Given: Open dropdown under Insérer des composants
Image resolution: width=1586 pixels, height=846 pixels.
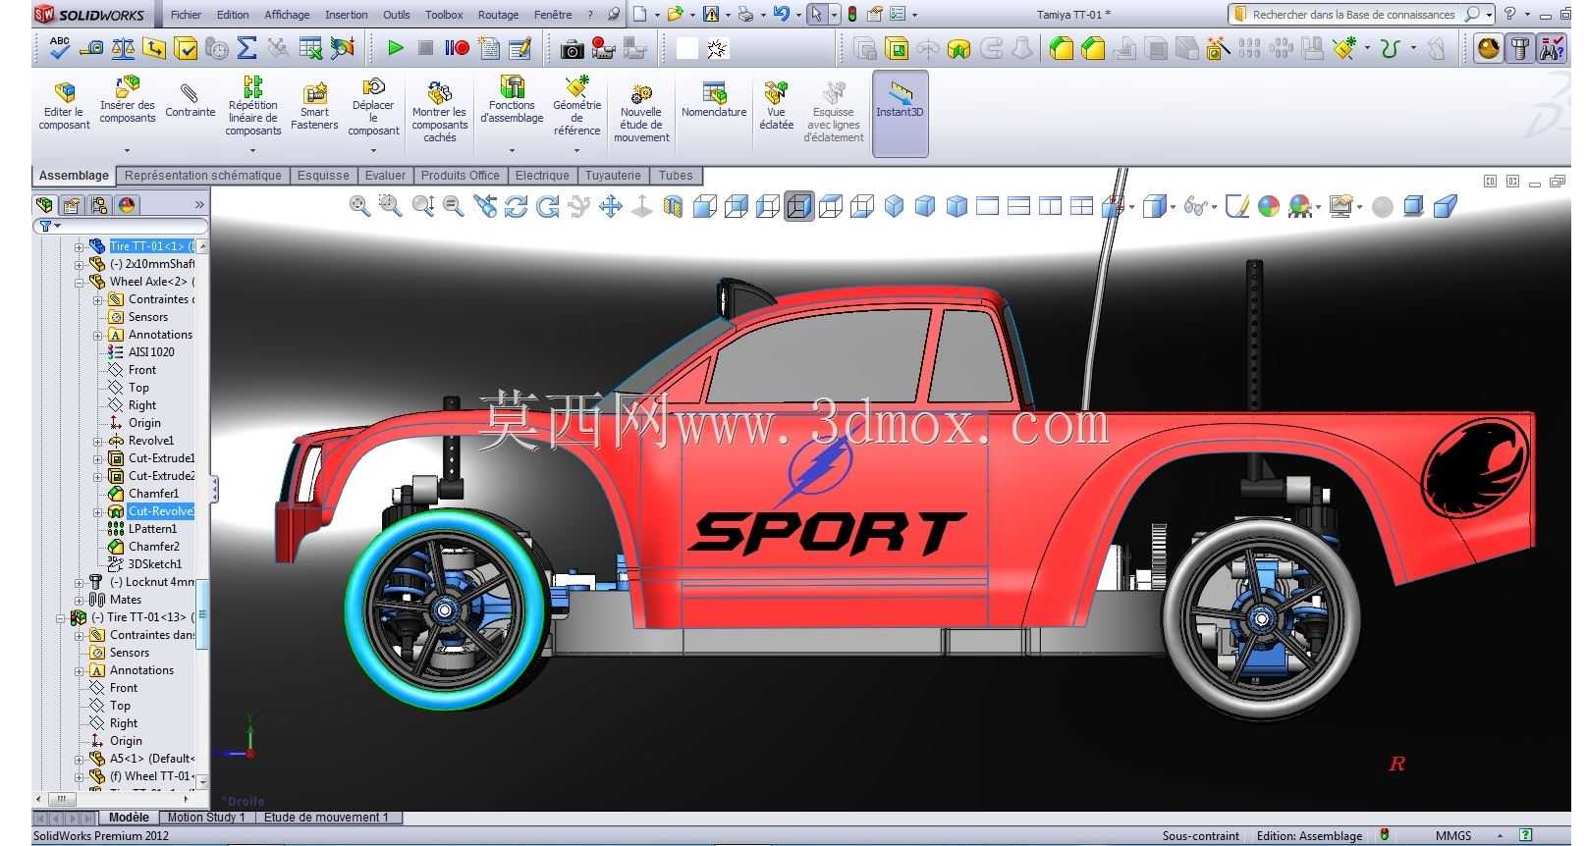Looking at the screenshot, I should point(127,150).
